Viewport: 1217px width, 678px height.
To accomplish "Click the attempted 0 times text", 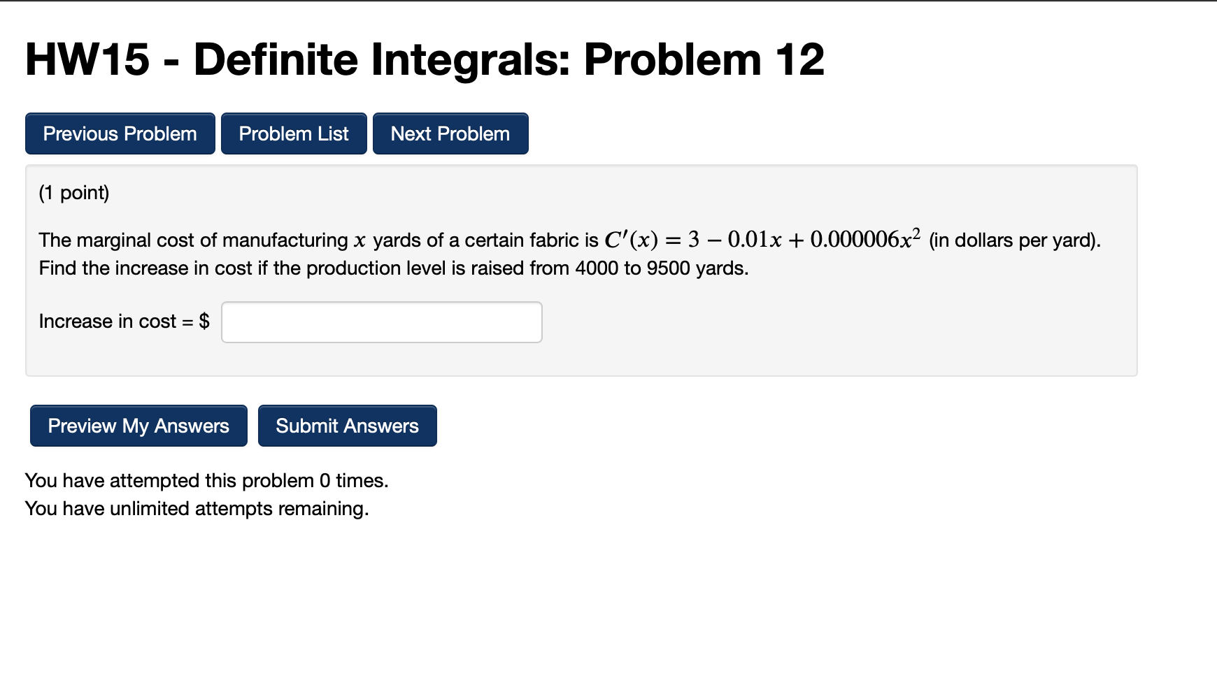I will (206, 480).
